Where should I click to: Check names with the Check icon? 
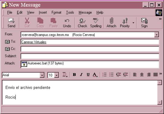click(82, 23)
